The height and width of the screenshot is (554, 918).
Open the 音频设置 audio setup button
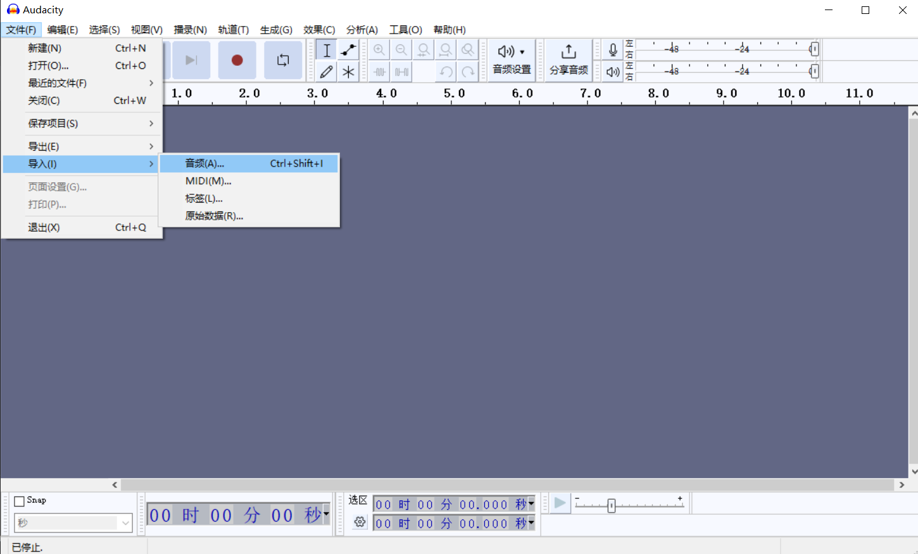(x=512, y=60)
